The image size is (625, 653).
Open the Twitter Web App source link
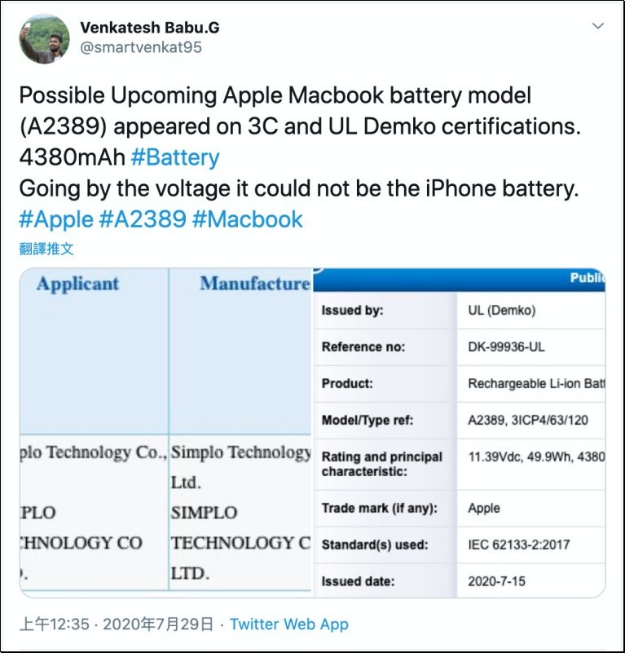[x=288, y=624]
